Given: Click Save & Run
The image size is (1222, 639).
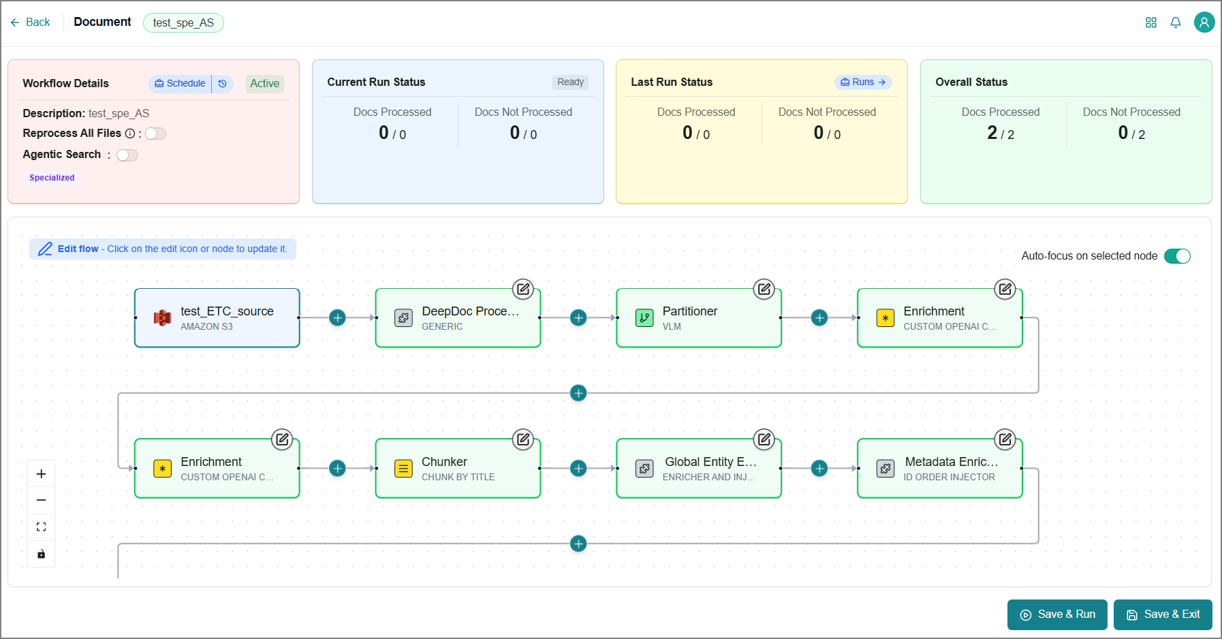Looking at the screenshot, I should click(x=1057, y=614).
